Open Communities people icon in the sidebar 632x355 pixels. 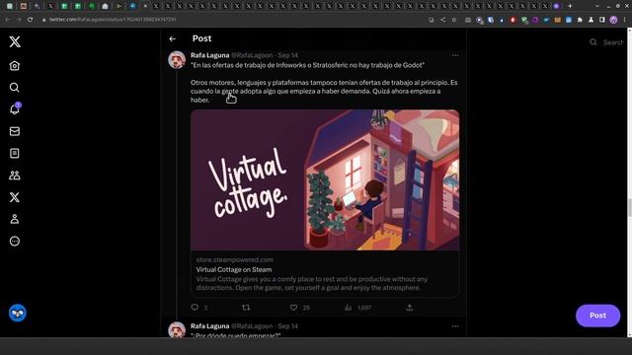[15, 176]
